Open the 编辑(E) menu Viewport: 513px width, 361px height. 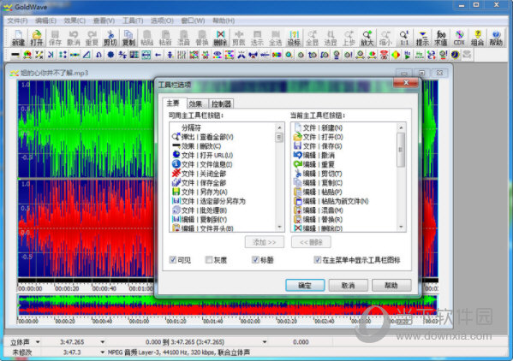tap(45, 21)
